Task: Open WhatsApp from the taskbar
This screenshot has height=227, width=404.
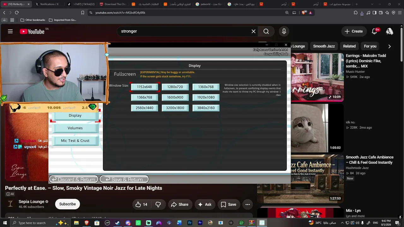Action: (x=138, y=223)
